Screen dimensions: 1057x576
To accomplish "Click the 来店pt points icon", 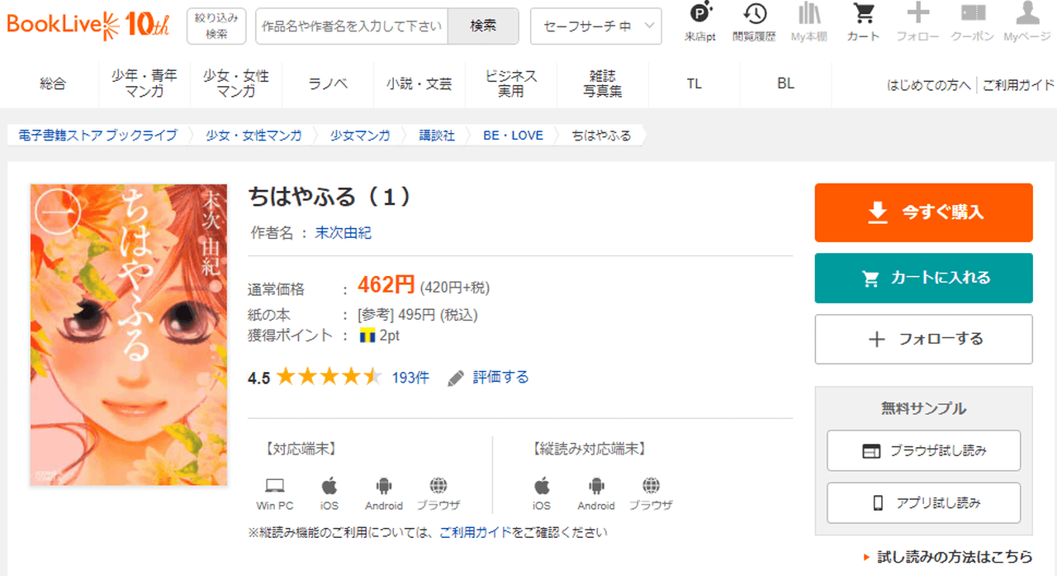I will coord(700,15).
